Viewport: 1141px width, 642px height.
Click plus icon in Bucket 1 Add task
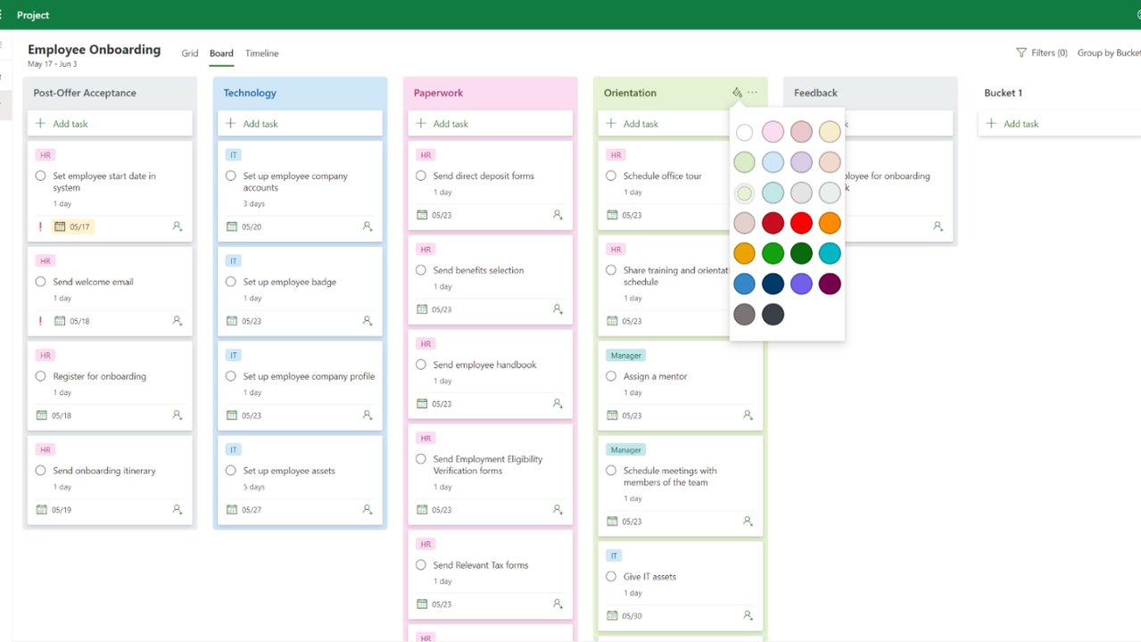click(991, 124)
